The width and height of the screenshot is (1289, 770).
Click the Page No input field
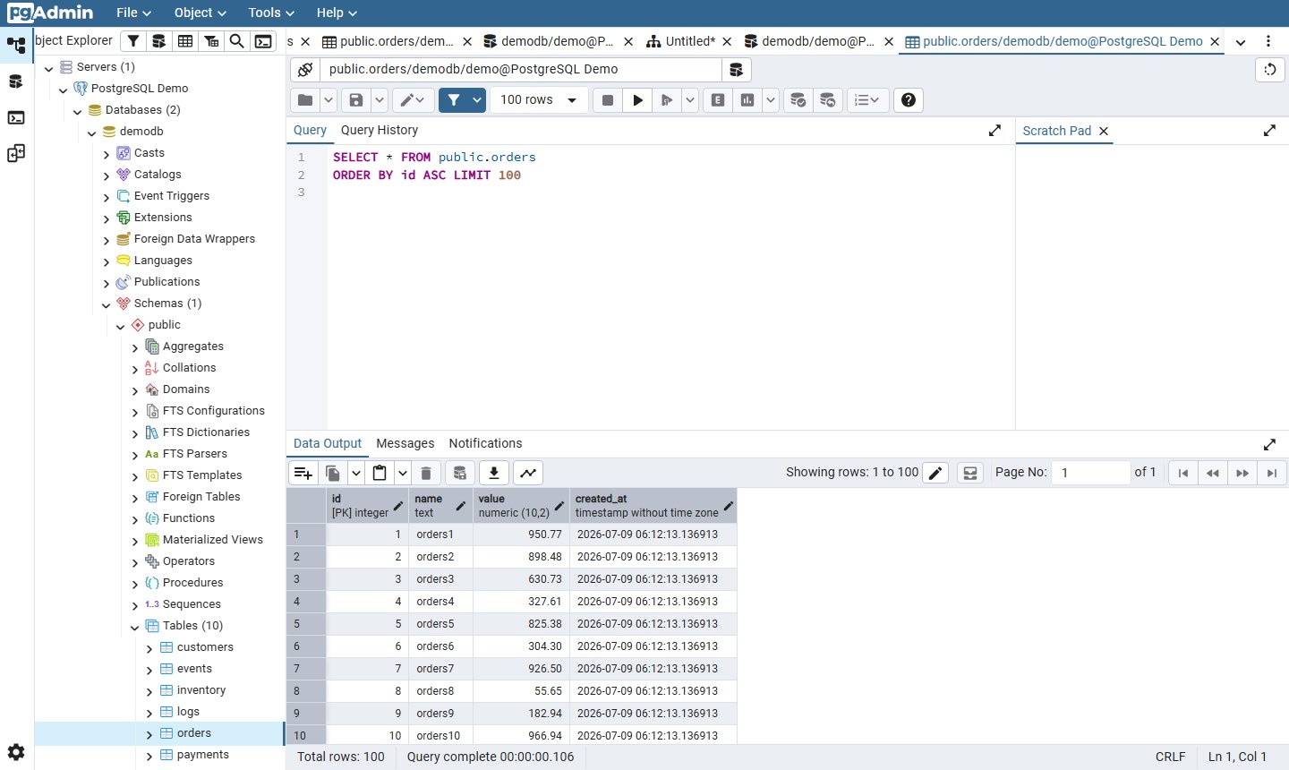coord(1091,473)
